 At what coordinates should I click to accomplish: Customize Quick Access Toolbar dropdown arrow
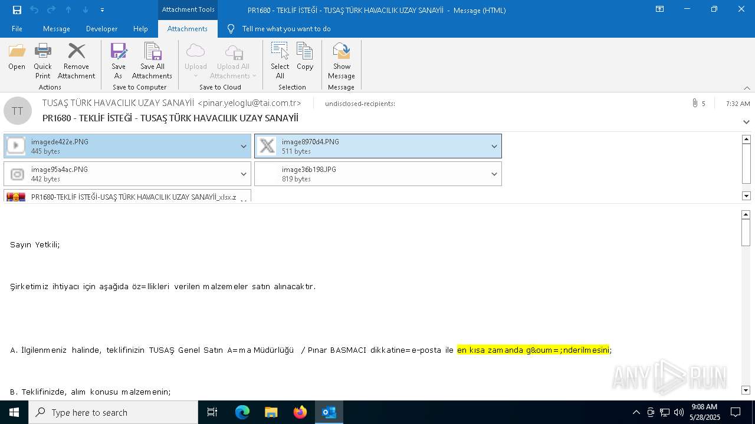(103, 9)
